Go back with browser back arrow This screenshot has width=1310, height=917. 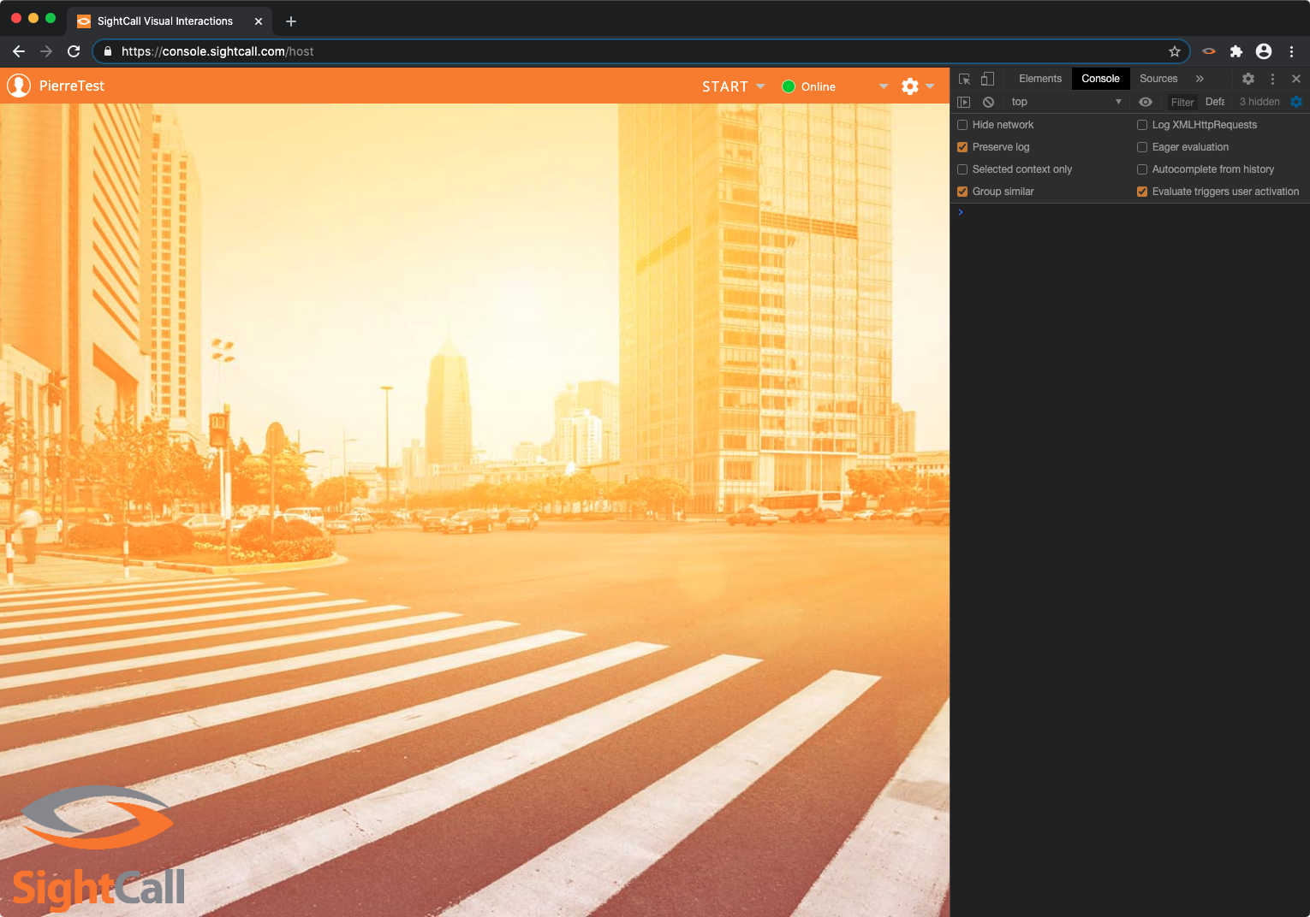pyautogui.click(x=19, y=51)
